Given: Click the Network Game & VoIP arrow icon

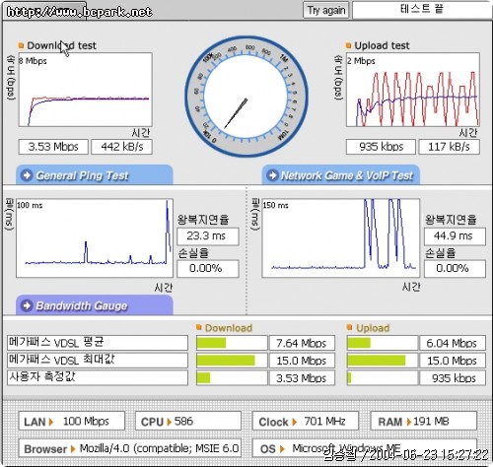Looking at the screenshot, I should coord(272,175).
